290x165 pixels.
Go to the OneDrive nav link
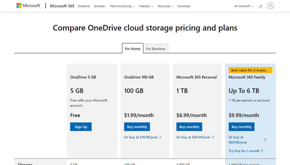click(84, 6)
